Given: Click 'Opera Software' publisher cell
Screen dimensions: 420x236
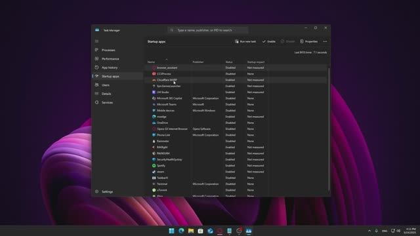Looking at the screenshot, I should tap(201, 129).
